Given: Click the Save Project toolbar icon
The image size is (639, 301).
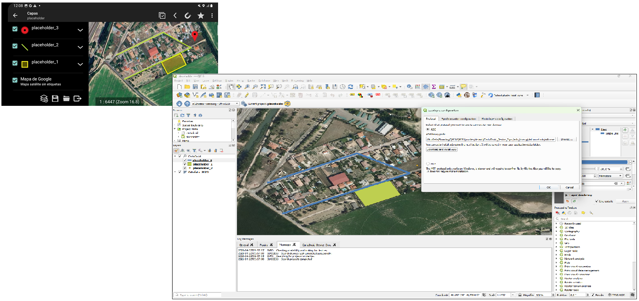Looking at the screenshot, I should (x=195, y=87).
